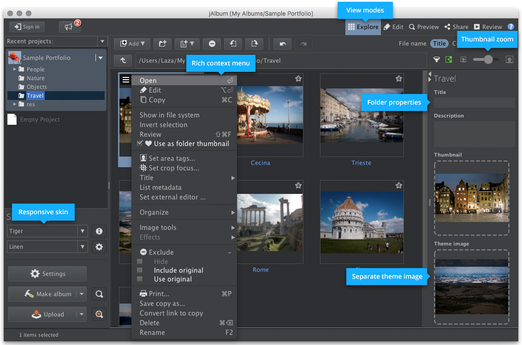Open skin info with the info icon
Viewport: 522px width, 345px height.
[x=99, y=231]
